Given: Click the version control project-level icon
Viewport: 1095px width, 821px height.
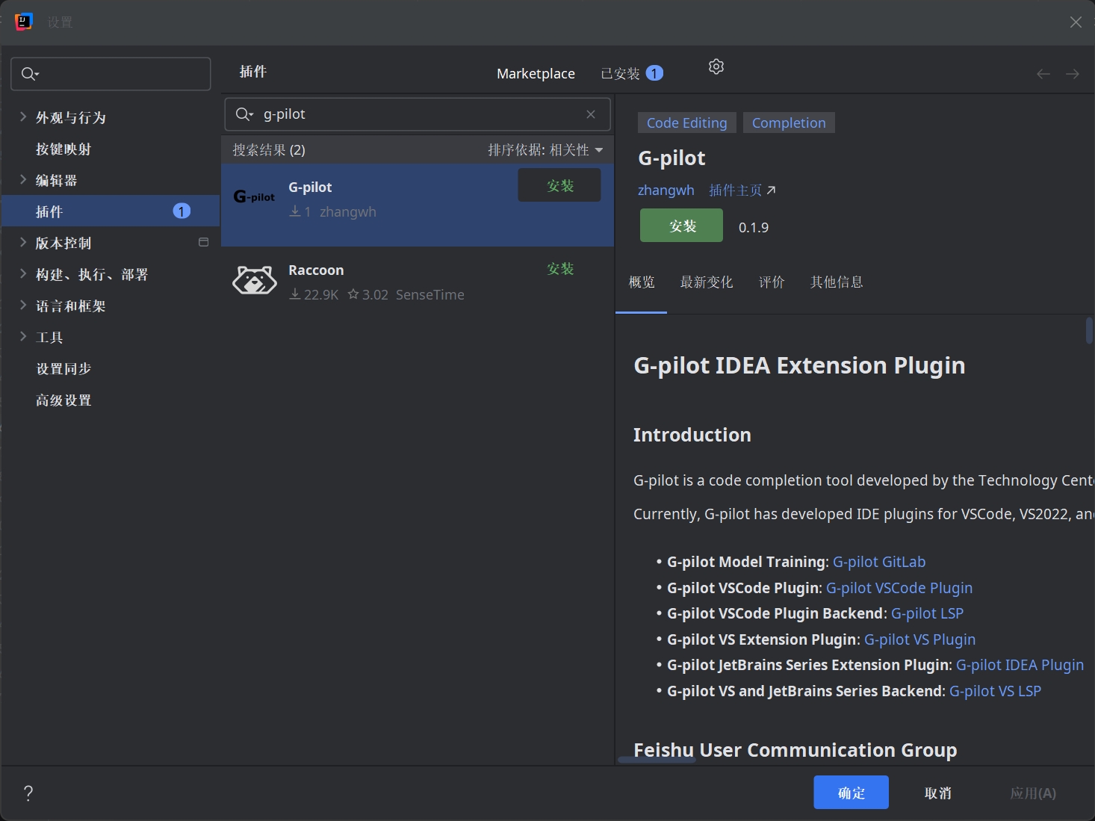Looking at the screenshot, I should pyautogui.click(x=203, y=242).
